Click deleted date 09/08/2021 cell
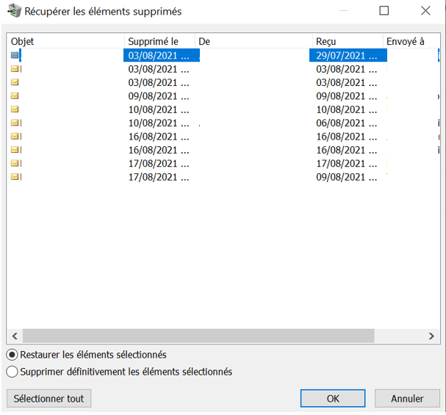The width and height of the screenshot is (446, 415). (x=159, y=96)
